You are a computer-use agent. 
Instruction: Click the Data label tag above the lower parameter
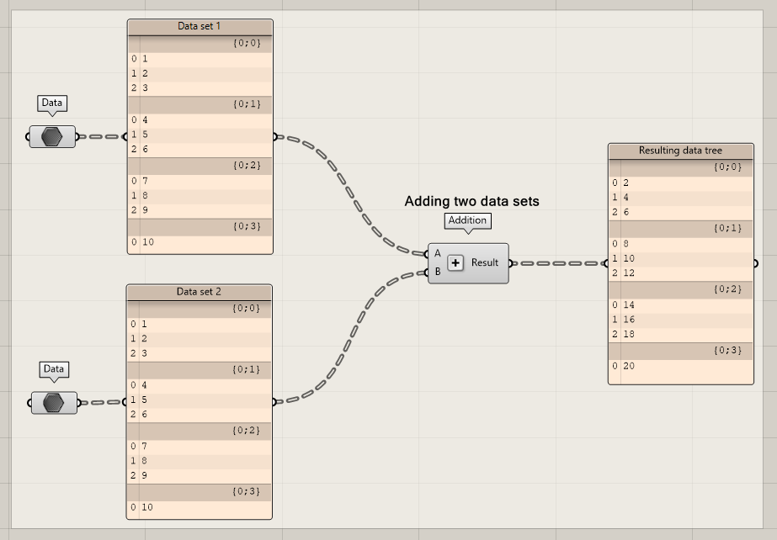(x=54, y=370)
